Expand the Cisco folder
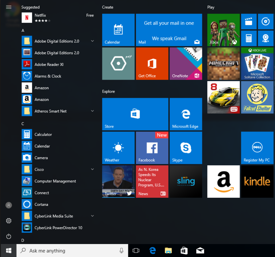 point(92,169)
